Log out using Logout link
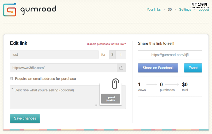The height and width of the screenshot is (134, 212). point(203,10)
